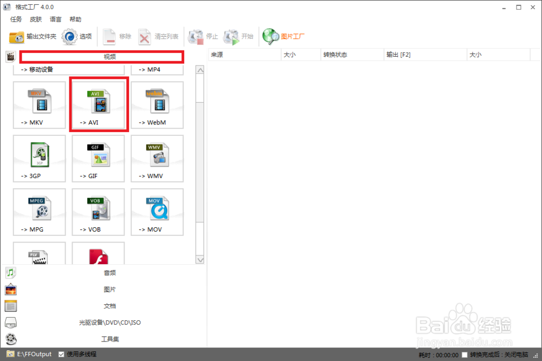Sort by 来源 source column header
Image resolution: width=542 pixels, height=361 pixels.
coord(244,55)
